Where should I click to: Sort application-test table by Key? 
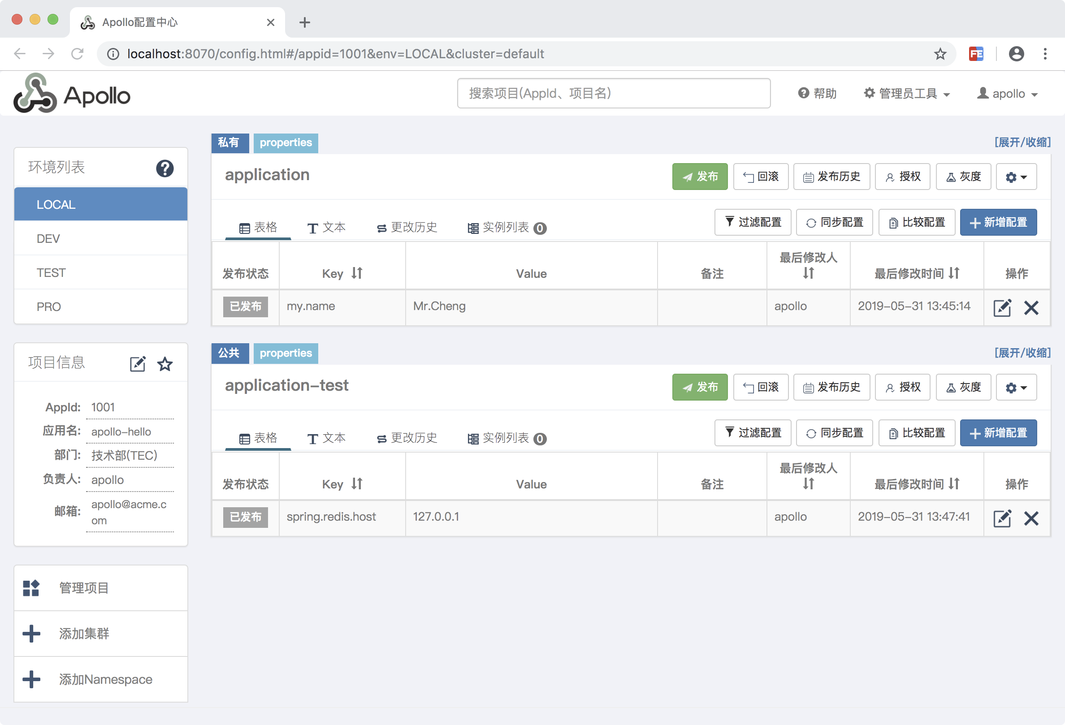click(357, 483)
